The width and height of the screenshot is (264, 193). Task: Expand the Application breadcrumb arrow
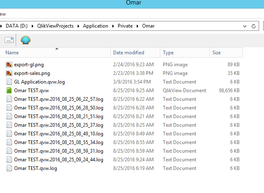click(113, 26)
